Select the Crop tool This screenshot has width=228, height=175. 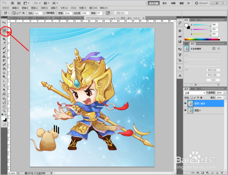point(4,39)
